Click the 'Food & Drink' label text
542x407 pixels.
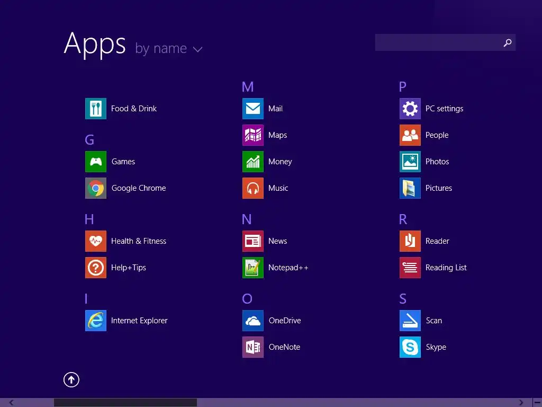tap(134, 109)
